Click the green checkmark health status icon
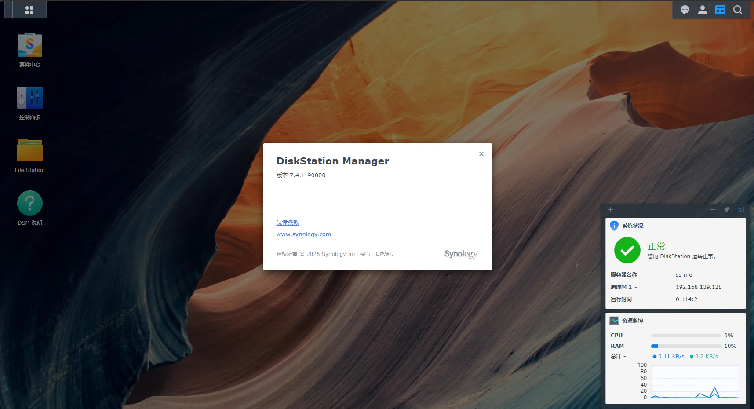754x409 pixels. [627, 250]
